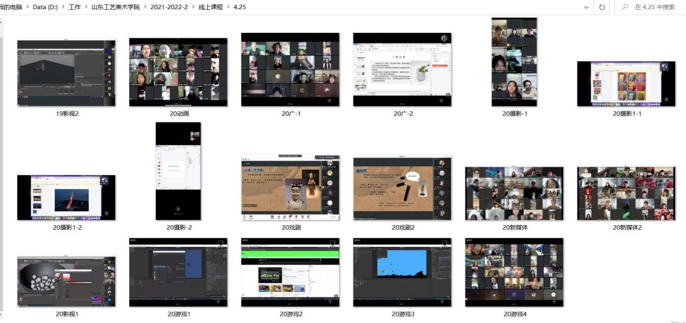The width and height of the screenshot is (686, 323).
Task: Select the 20动画 screenshot file
Action: 178,72
